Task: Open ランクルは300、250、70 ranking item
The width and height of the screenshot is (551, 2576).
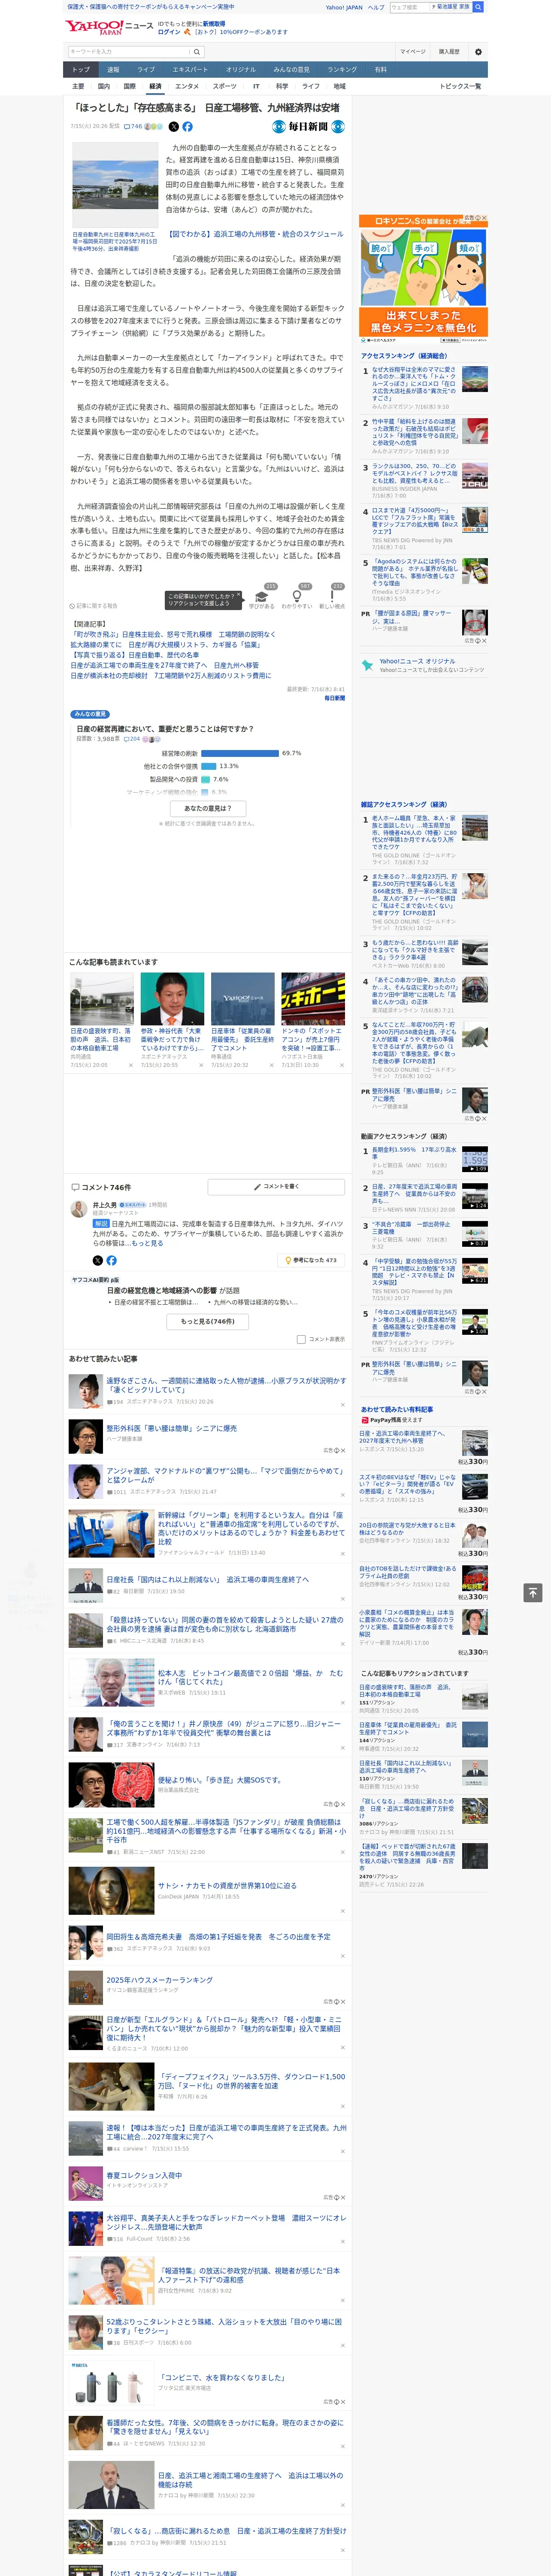Action: click(x=414, y=473)
